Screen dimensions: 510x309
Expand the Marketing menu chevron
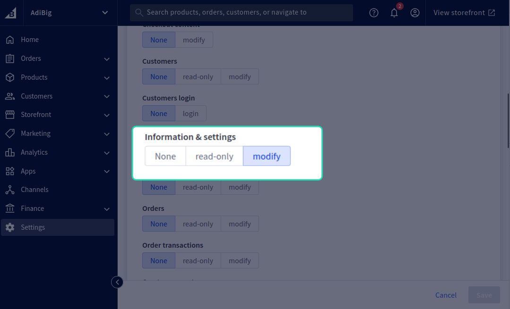coord(107,134)
